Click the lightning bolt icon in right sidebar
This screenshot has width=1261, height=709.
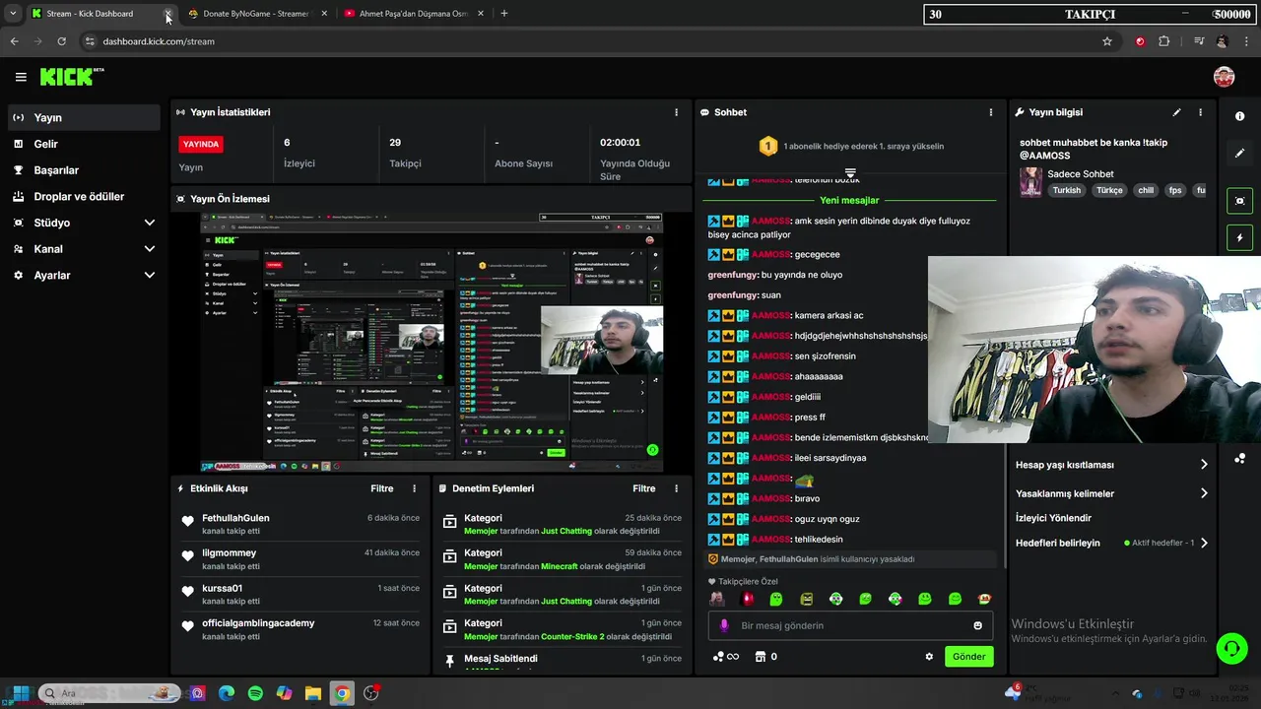[x=1239, y=237]
